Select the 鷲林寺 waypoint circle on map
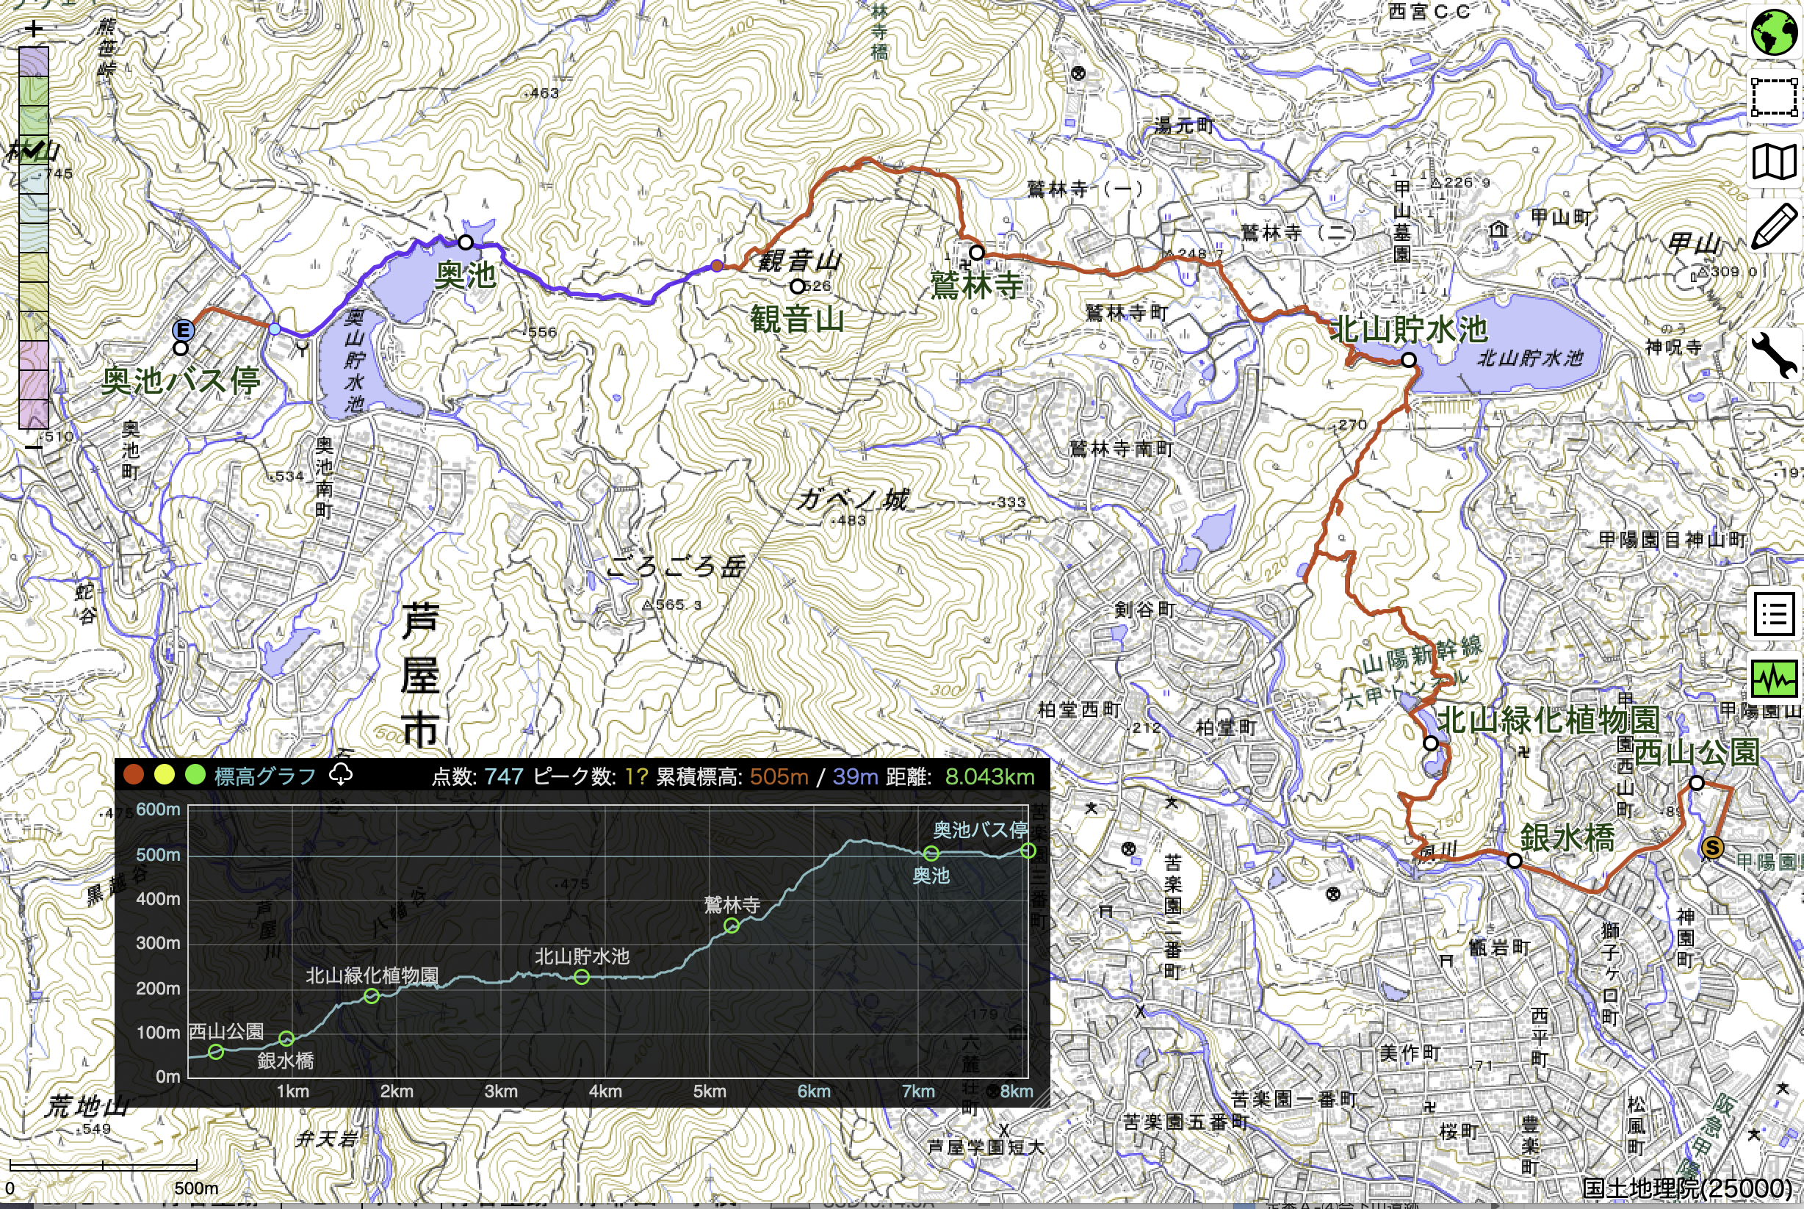The width and height of the screenshot is (1804, 1209). tap(977, 252)
